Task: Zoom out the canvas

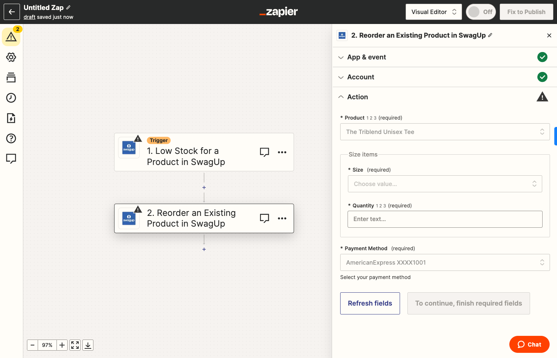Action: [x=33, y=345]
